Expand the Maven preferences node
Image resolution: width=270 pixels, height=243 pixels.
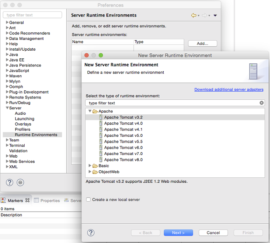coord(7,76)
